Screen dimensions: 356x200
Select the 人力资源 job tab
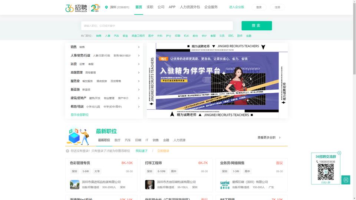(x=179, y=140)
